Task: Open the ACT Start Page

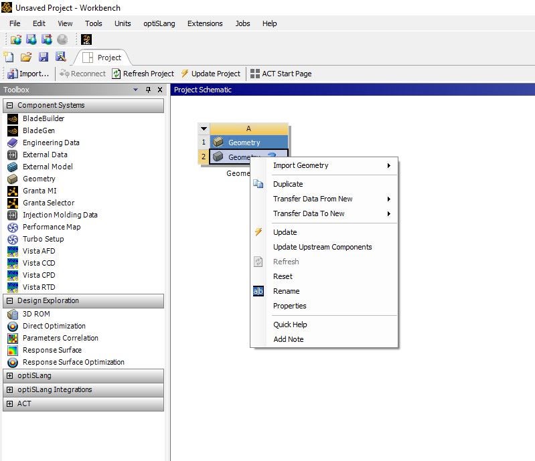Action: 281,74
